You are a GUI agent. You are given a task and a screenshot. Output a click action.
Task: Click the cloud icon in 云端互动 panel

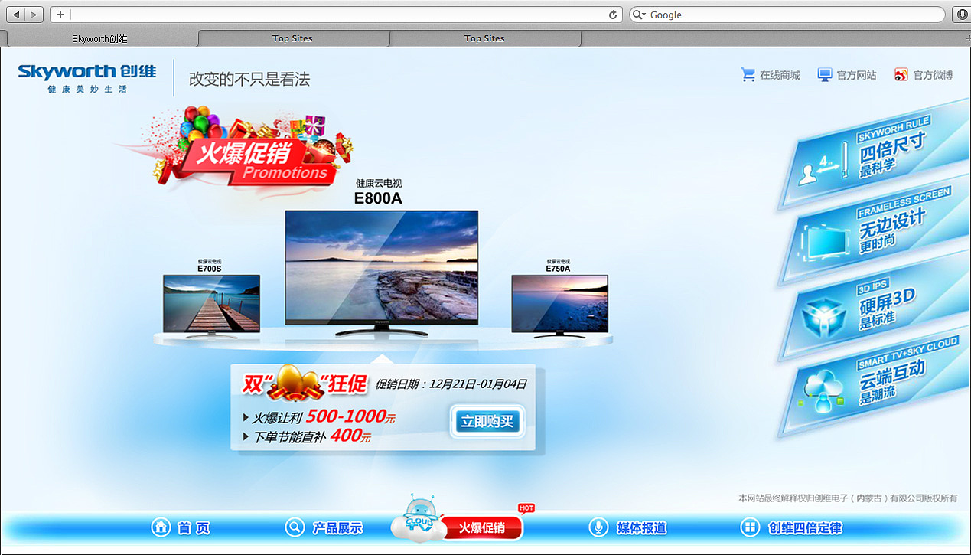click(823, 392)
